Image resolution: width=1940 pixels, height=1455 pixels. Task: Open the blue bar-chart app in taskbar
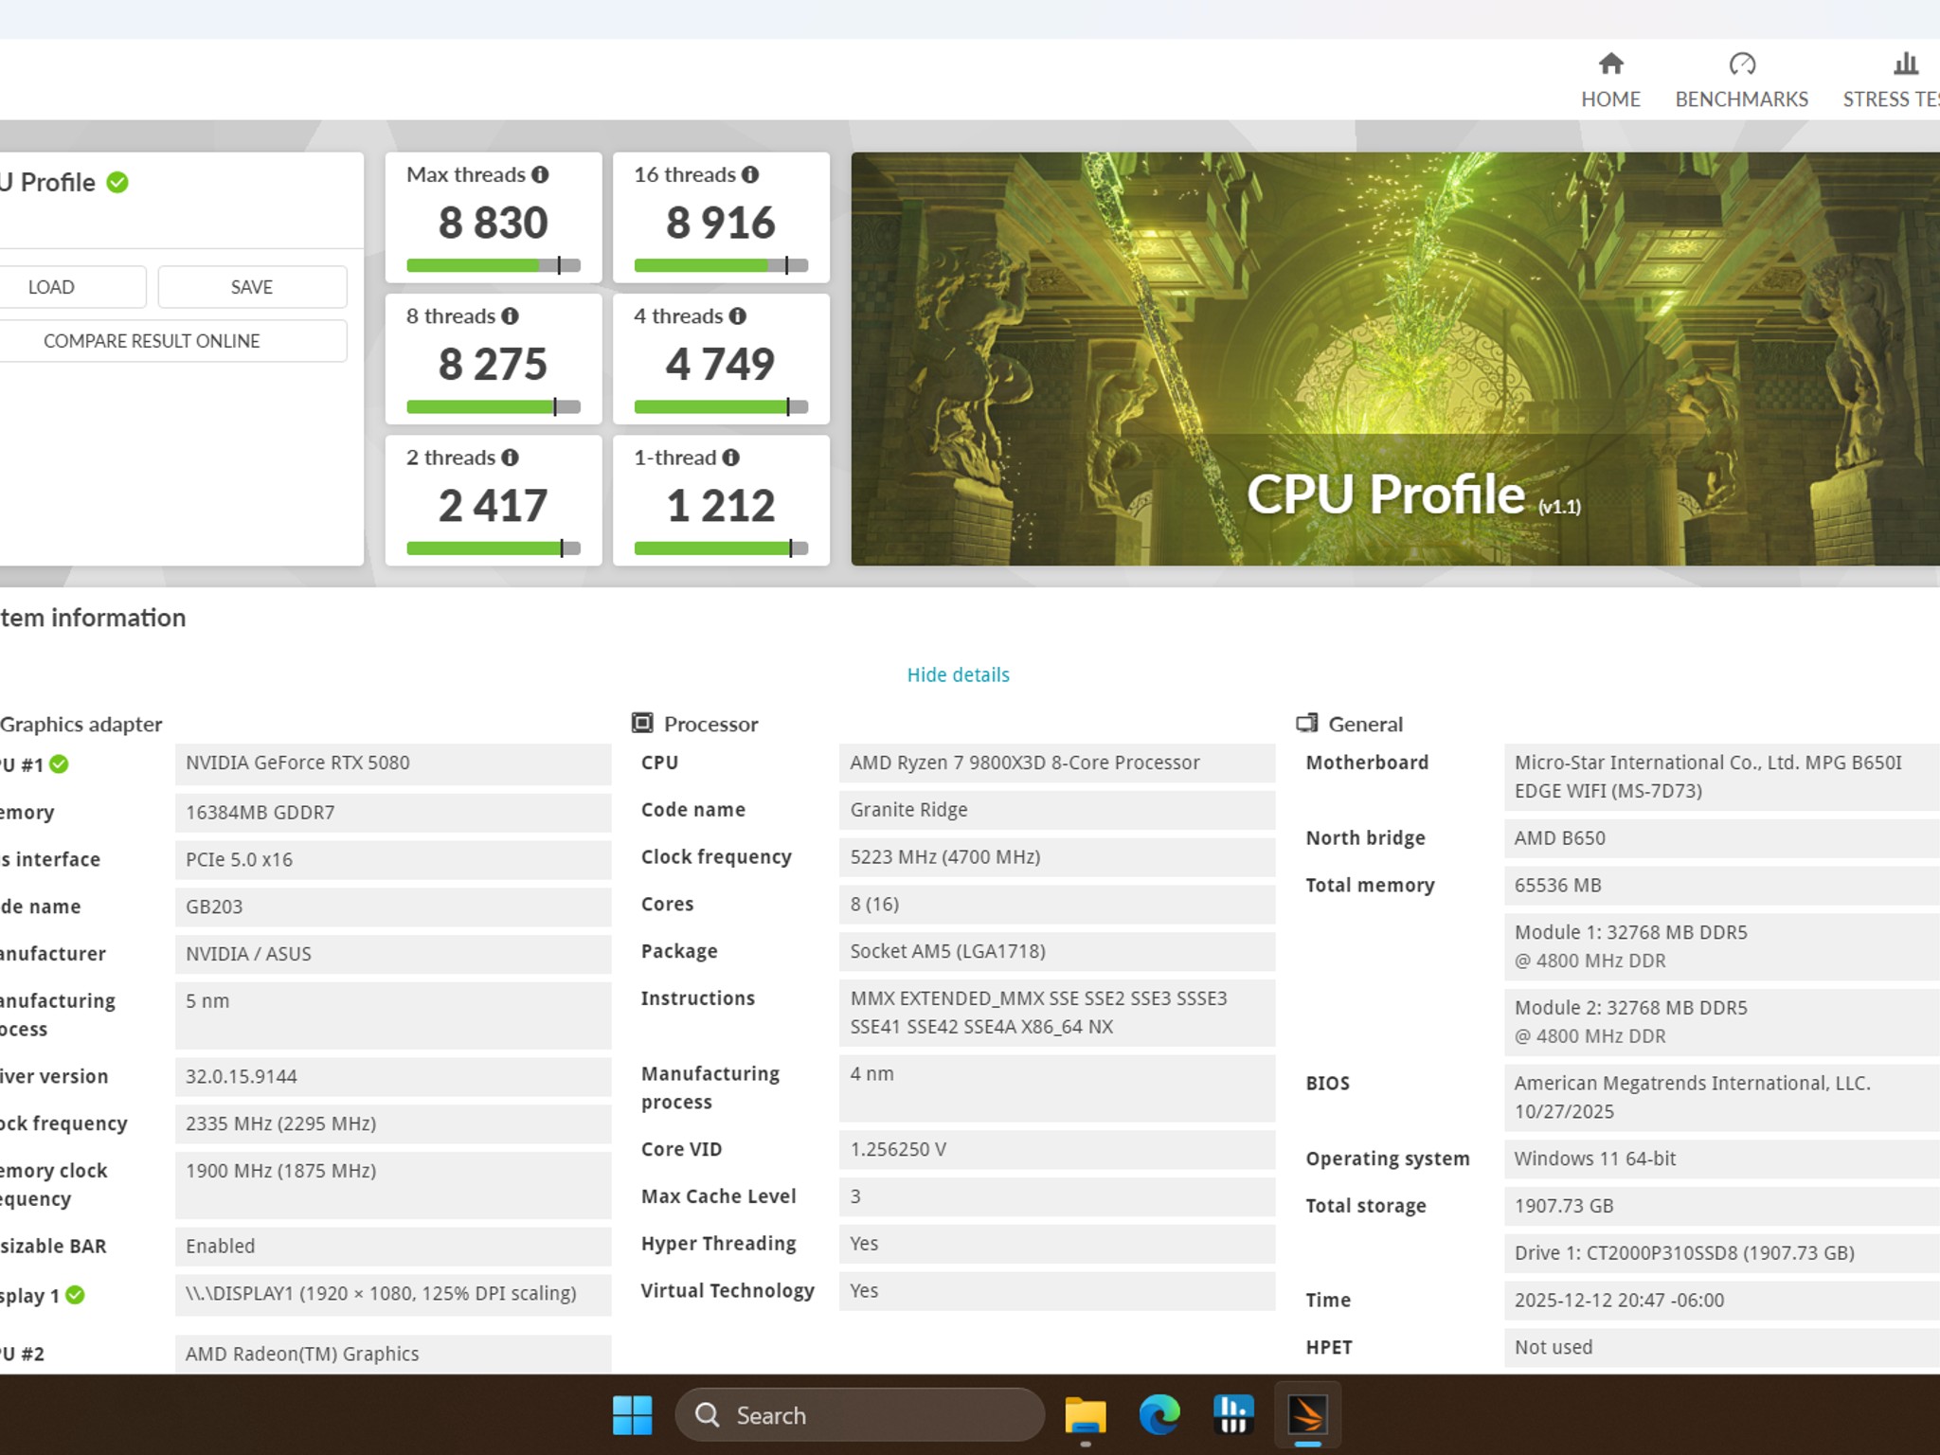[x=1233, y=1415]
